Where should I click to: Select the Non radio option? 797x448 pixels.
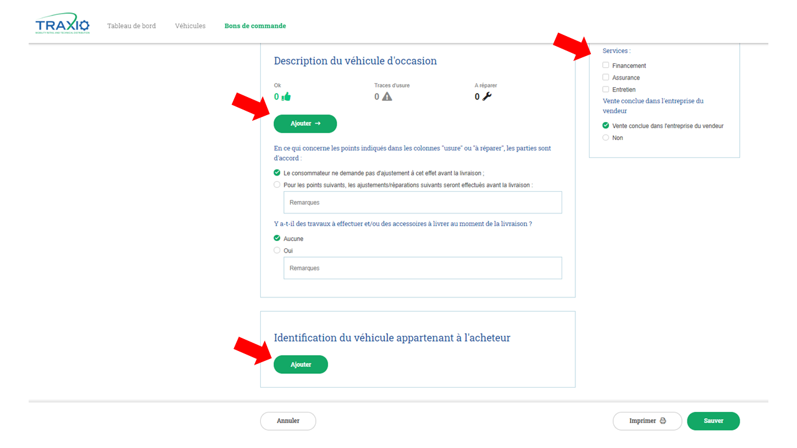[x=606, y=138]
